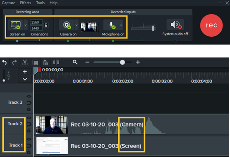230x157 pixels.
Task: Expand the microphone options dropdown
Action: 121,25
